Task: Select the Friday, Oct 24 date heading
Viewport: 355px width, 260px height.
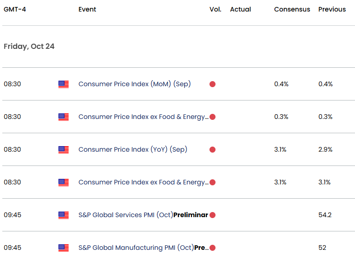Action: 29,47
